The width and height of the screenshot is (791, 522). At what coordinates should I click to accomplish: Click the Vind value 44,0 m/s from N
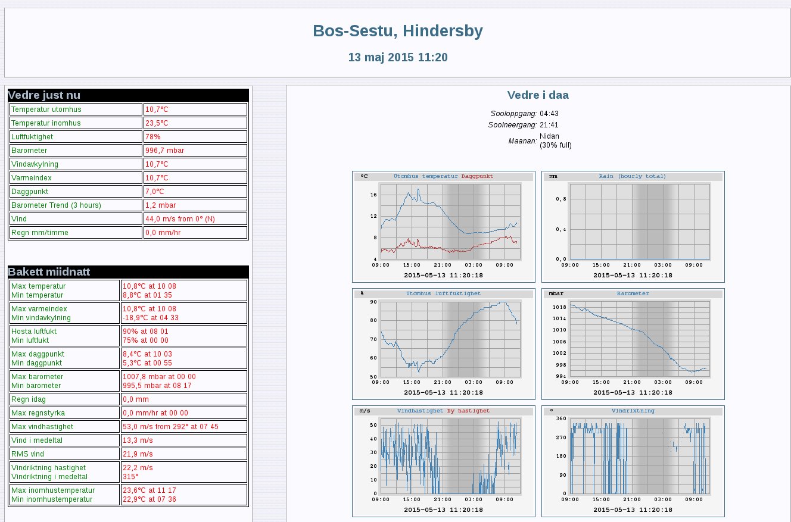tap(180, 219)
